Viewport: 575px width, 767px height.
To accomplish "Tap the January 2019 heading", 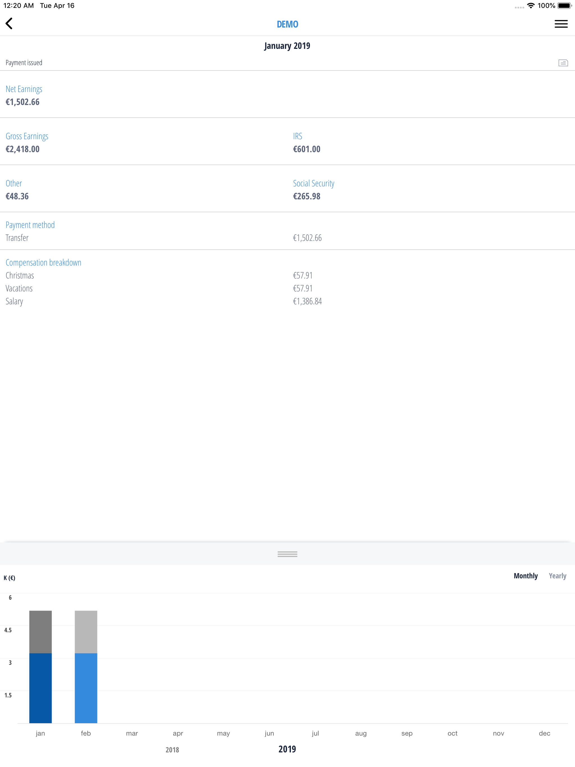I will (x=287, y=46).
